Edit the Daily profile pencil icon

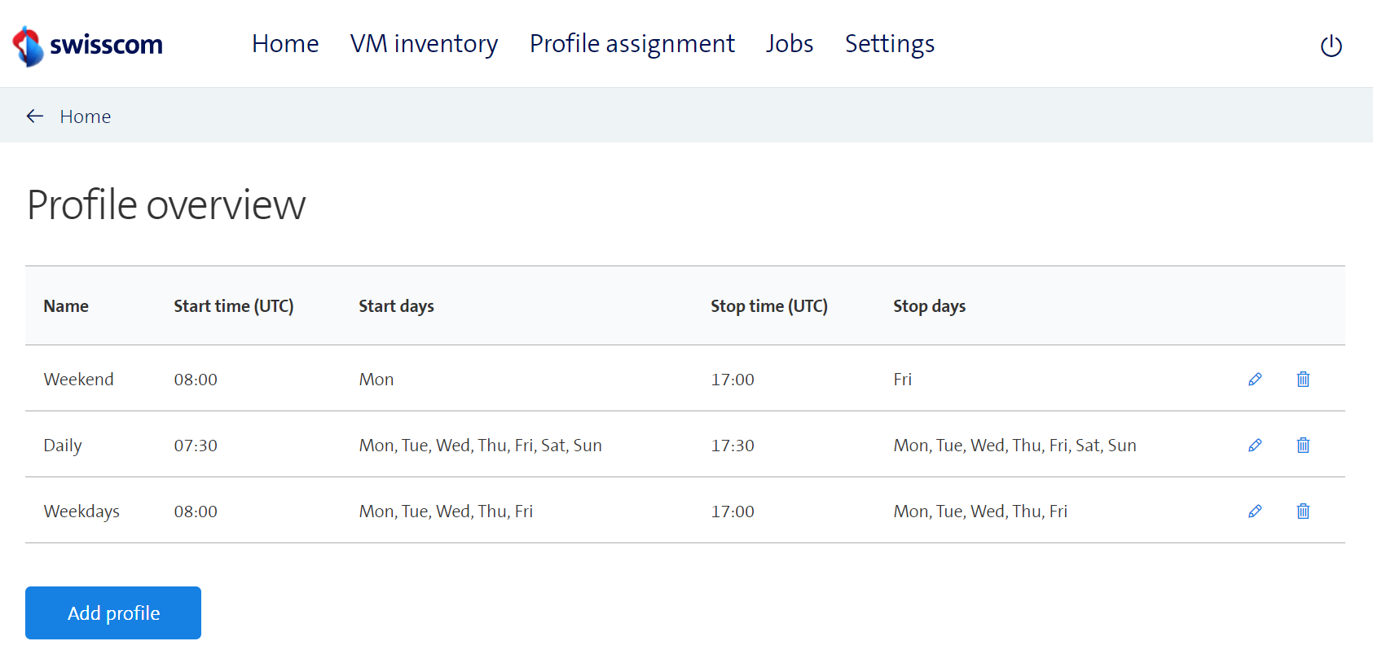(x=1255, y=445)
